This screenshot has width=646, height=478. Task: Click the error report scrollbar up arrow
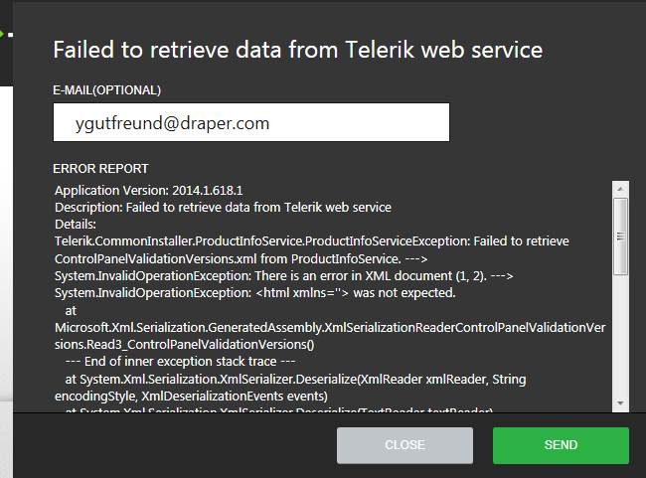[x=620, y=189]
